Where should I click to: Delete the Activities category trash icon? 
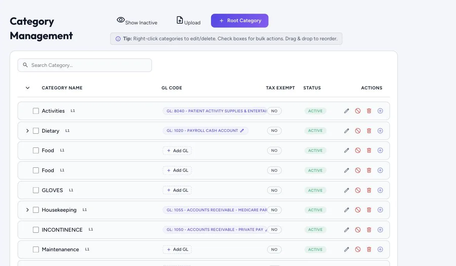click(x=369, y=111)
